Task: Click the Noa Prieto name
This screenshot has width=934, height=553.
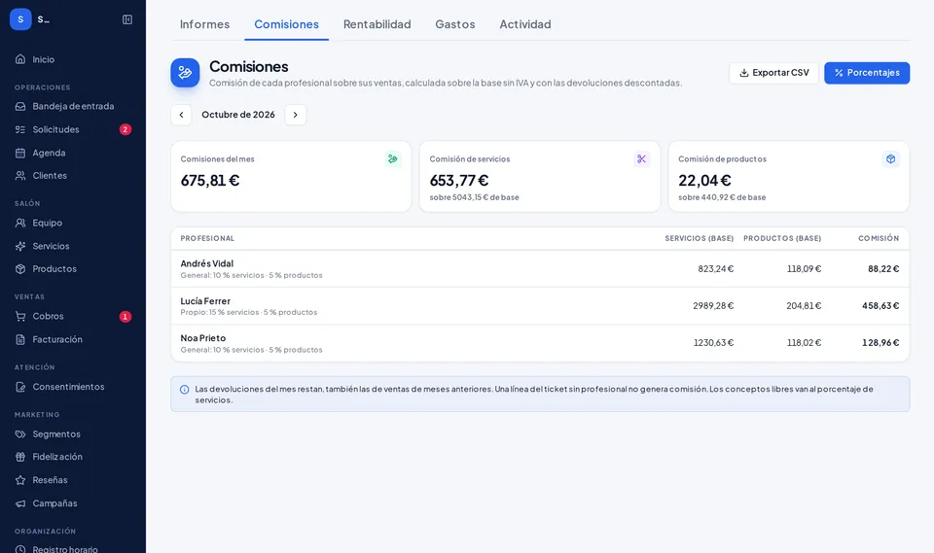Action: [x=203, y=338]
